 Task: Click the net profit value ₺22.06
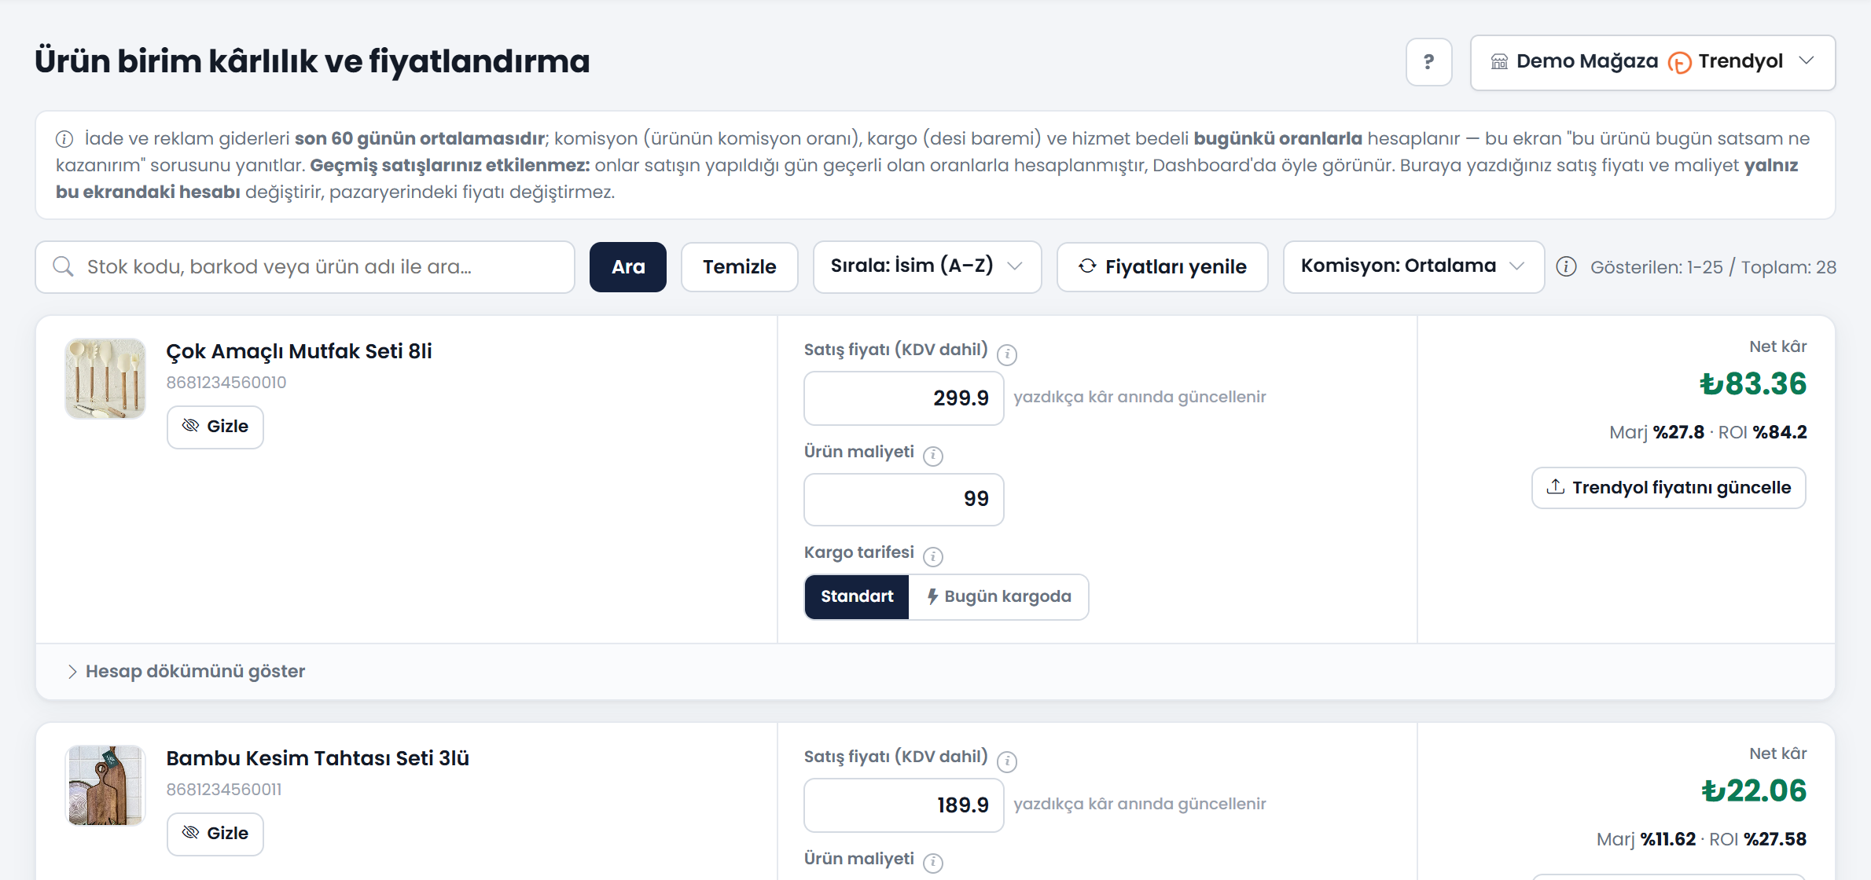point(1754,791)
